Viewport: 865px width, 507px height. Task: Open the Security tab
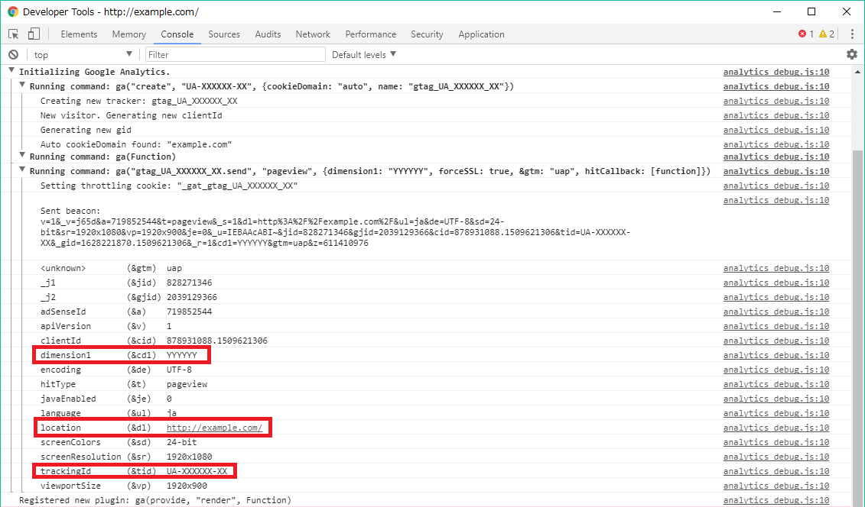427,34
